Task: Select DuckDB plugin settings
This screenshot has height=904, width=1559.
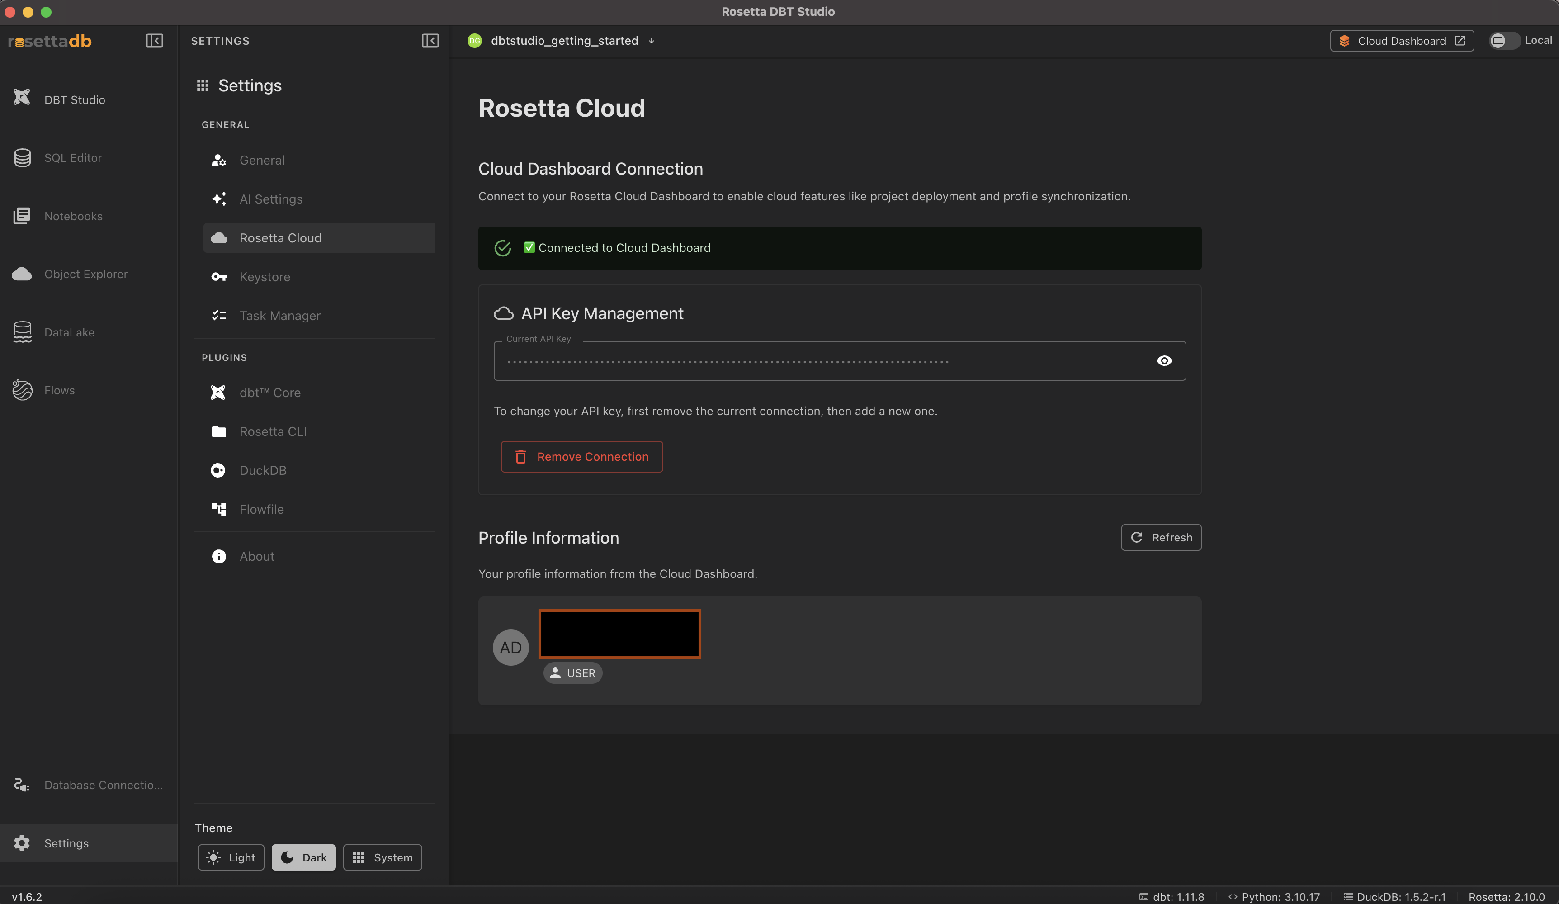Action: click(x=319, y=470)
